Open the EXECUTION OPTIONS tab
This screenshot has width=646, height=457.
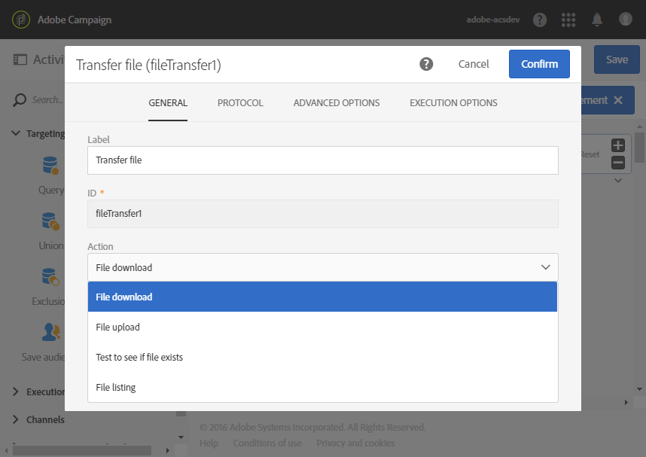pyautogui.click(x=453, y=103)
